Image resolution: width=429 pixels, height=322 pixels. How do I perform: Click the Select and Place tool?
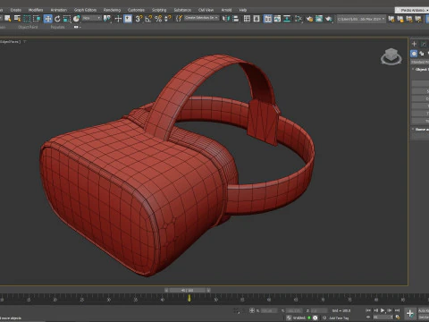pos(76,19)
